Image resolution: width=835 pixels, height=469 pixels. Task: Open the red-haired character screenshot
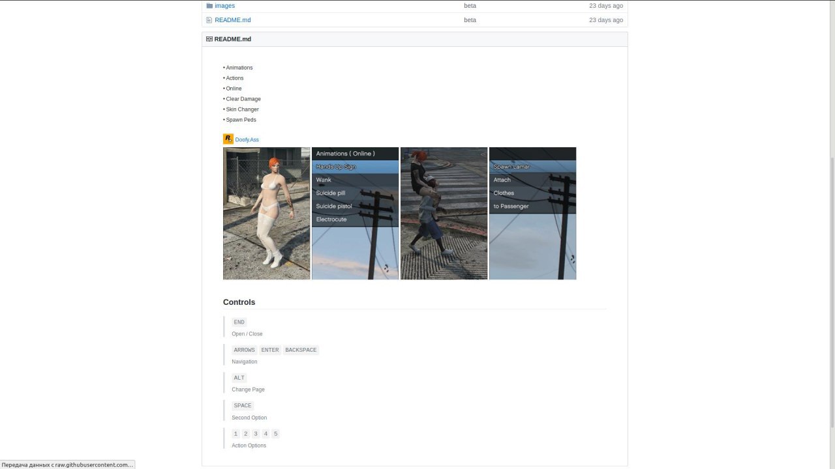(267, 213)
